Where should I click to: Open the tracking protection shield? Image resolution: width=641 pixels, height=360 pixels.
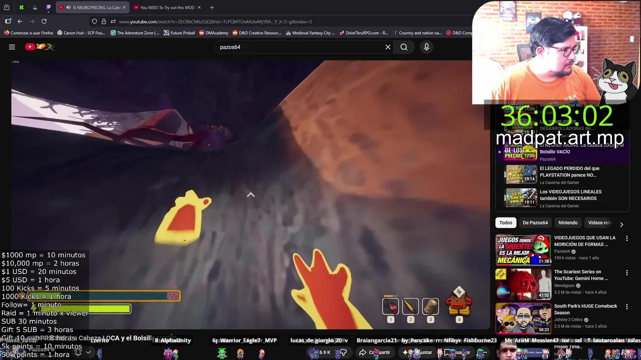(94, 21)
